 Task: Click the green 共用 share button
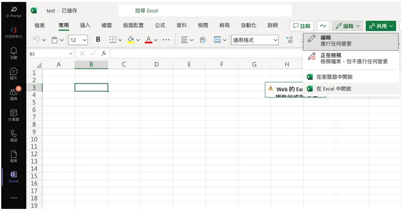(381, 26)
